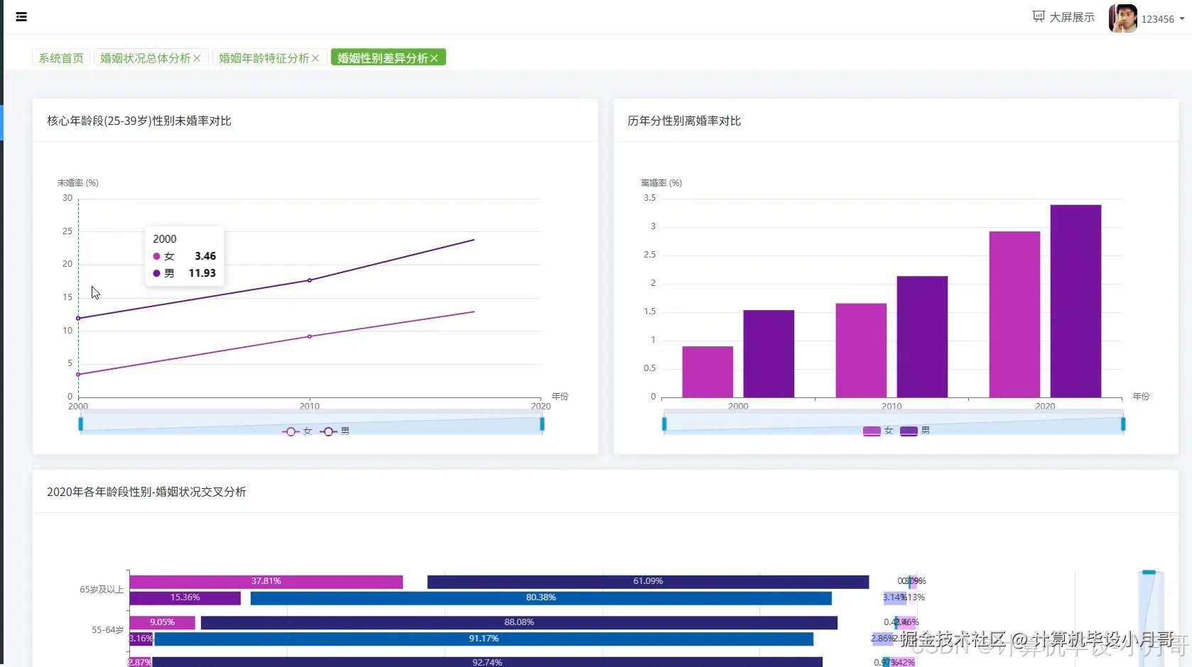Toggle 男 series in divorce bar chart legend
This screenshot has height=667, width=1192.
[915, 431]
